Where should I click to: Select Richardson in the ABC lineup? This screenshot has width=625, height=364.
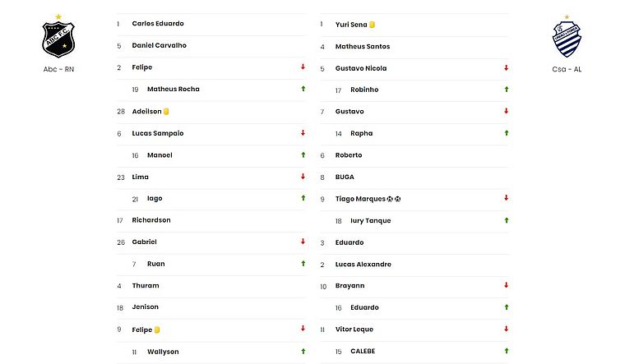coord(151,220)
